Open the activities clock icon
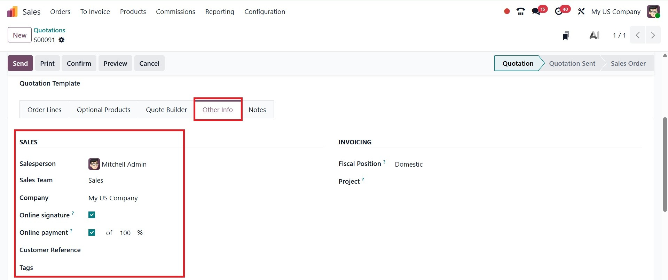Image resolution: width=668 pixels, height=280 pixels. [559, 11]
